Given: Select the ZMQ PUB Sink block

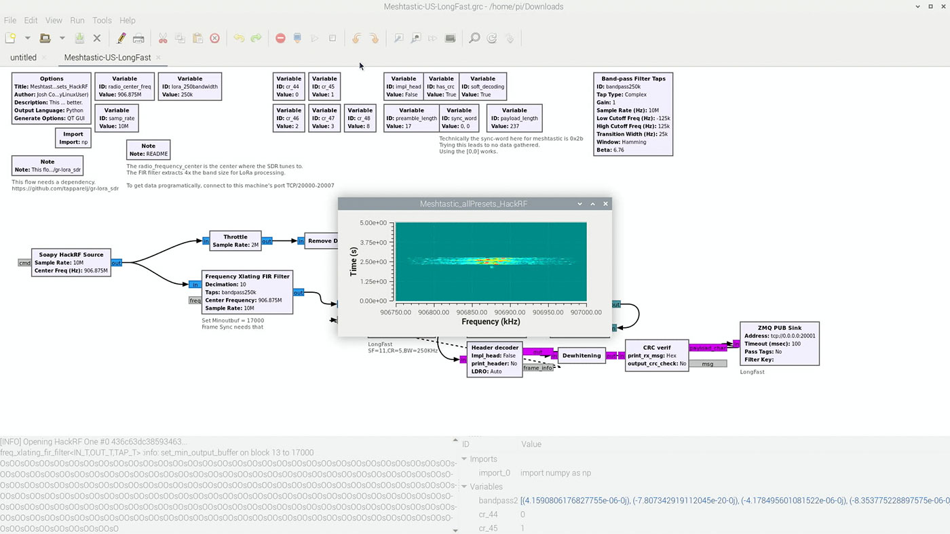Looking at the screenshot, I should pyautogui.click(x=780, y=344).
